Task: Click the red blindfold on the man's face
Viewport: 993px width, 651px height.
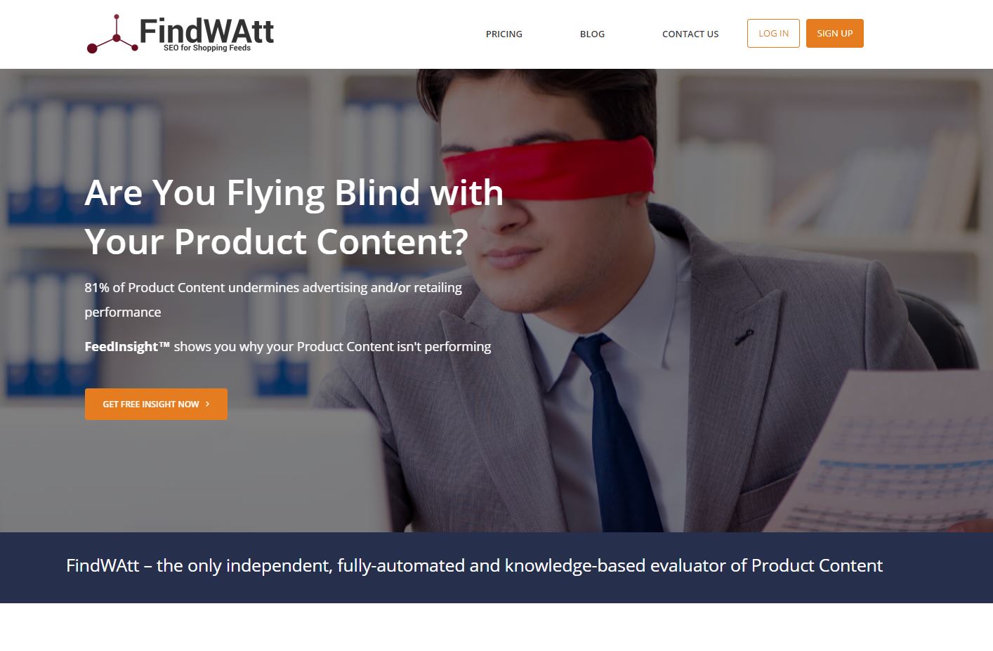Action: (548, 172)
